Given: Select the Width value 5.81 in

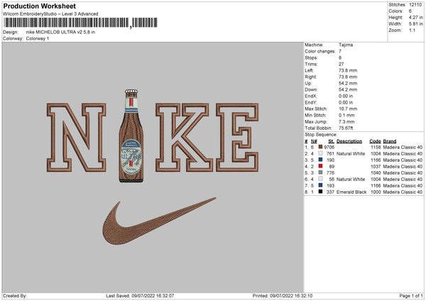Looking at the screenshot, I should [x=415, y=24].
